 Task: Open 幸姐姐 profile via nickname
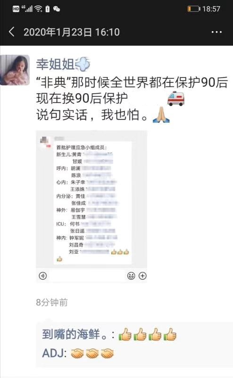pyautogui.click(x=55, y=64)
